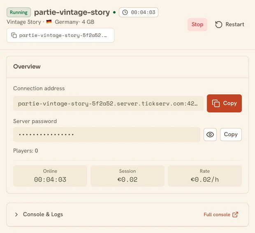Click the Running status badge

click(x=19, y=12)
